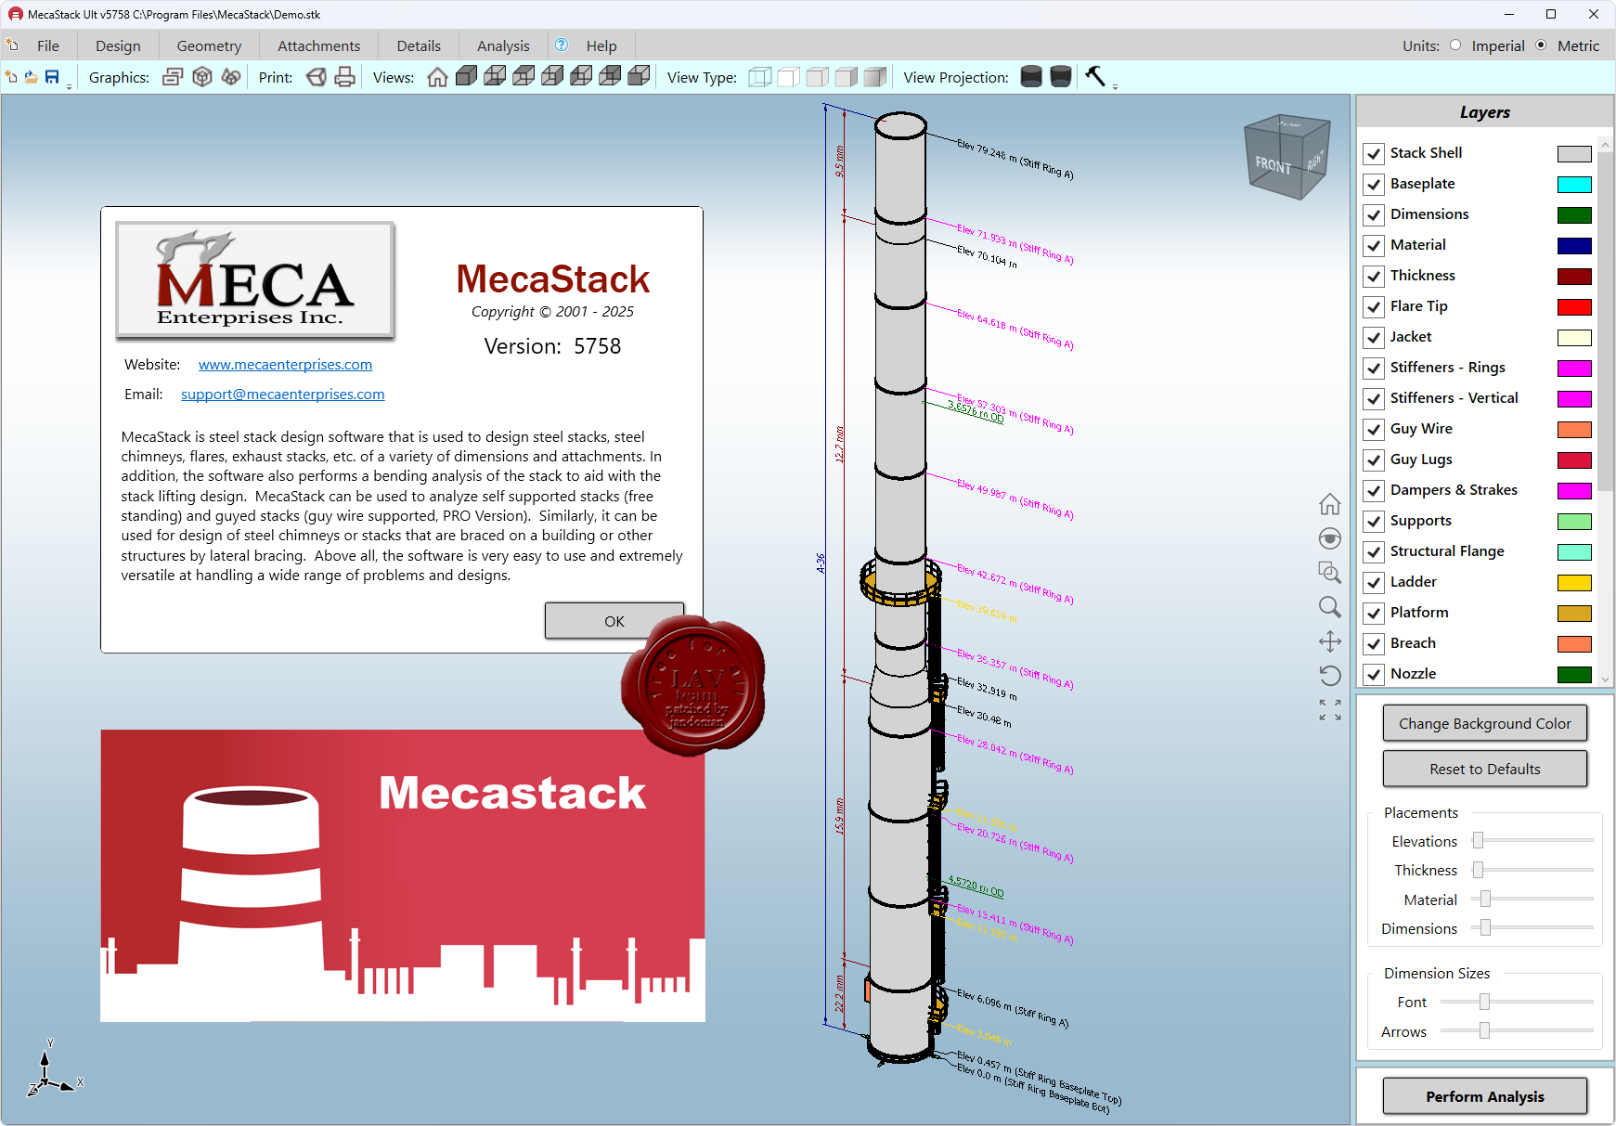Click Change Background Color button

point(1485,723)
